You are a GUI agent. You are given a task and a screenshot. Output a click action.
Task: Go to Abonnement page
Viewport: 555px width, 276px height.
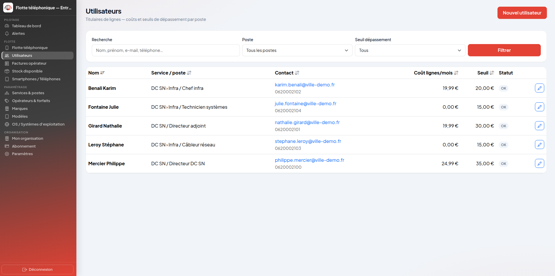[x=37, y=146]
